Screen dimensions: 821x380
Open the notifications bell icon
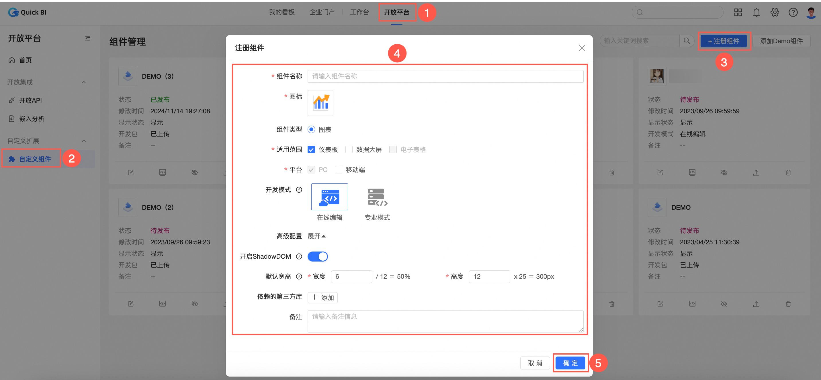(756, 12)
